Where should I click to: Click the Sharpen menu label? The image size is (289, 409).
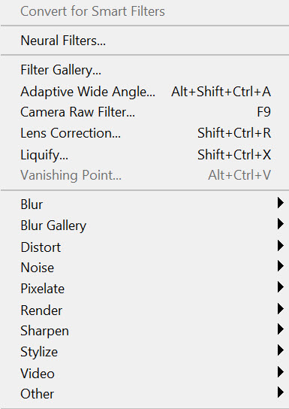click(44, 331)
